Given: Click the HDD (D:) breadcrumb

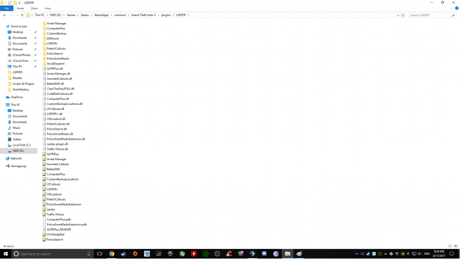Looking at the screenshot, I should 56,15.
